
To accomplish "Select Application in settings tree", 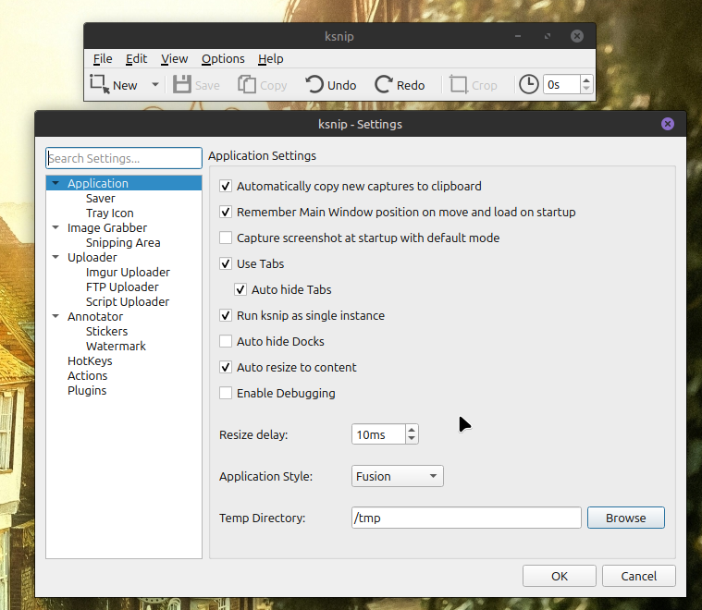I will (x=98, y=183).
